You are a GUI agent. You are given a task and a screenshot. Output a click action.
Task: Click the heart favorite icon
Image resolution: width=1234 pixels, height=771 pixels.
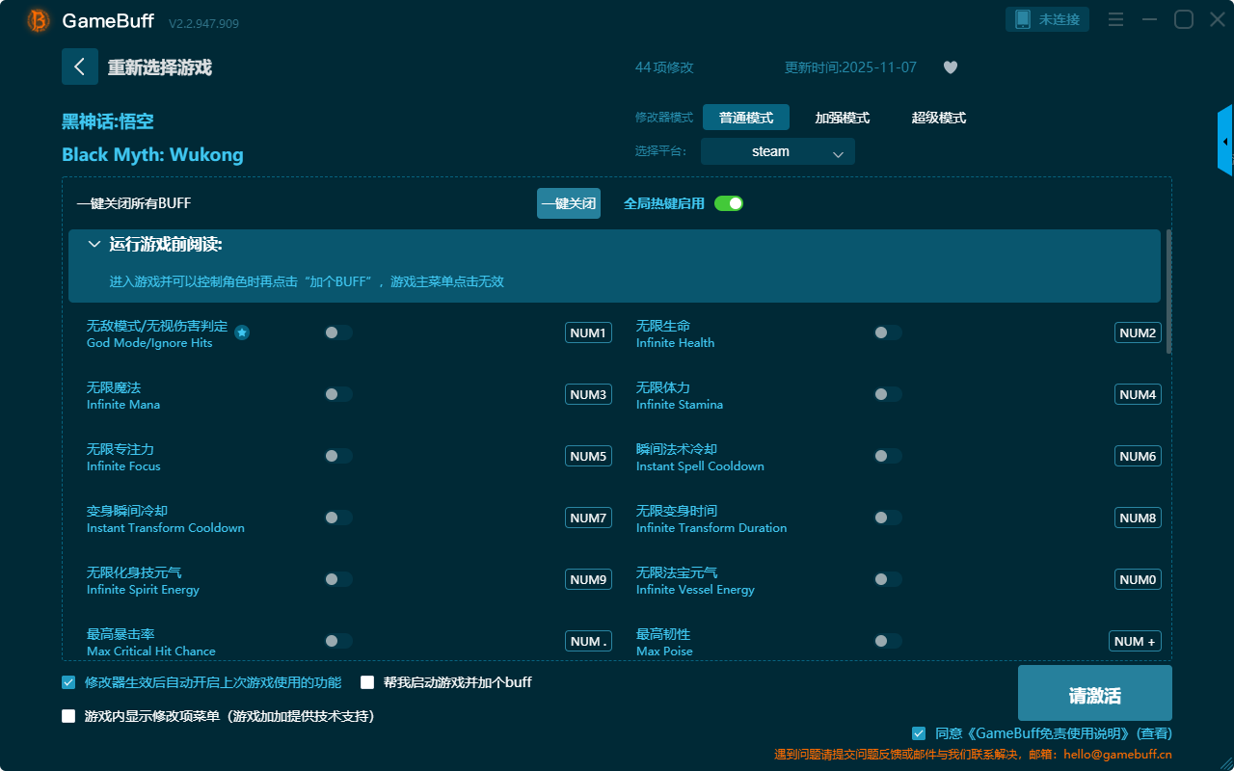point(950,67)
